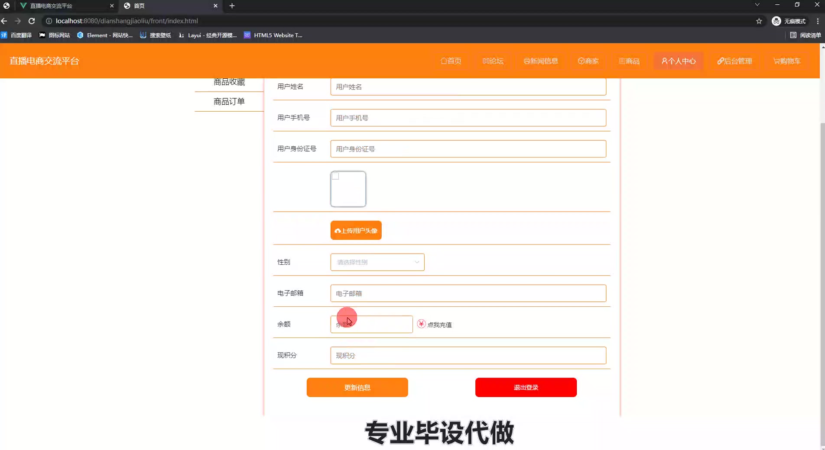Close the 首页 browser tab
Screen dimensions: 825x450
[215, 6]
